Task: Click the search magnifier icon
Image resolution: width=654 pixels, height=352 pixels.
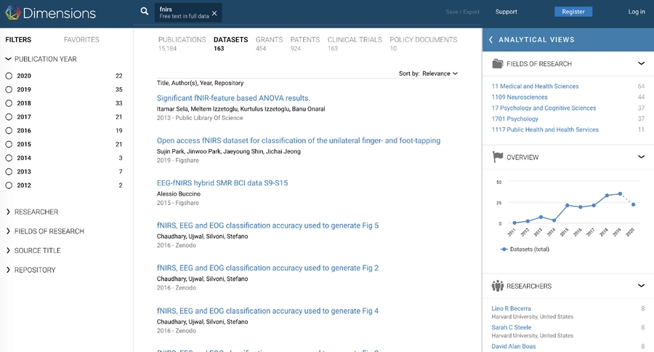Action: pos(145,12)
